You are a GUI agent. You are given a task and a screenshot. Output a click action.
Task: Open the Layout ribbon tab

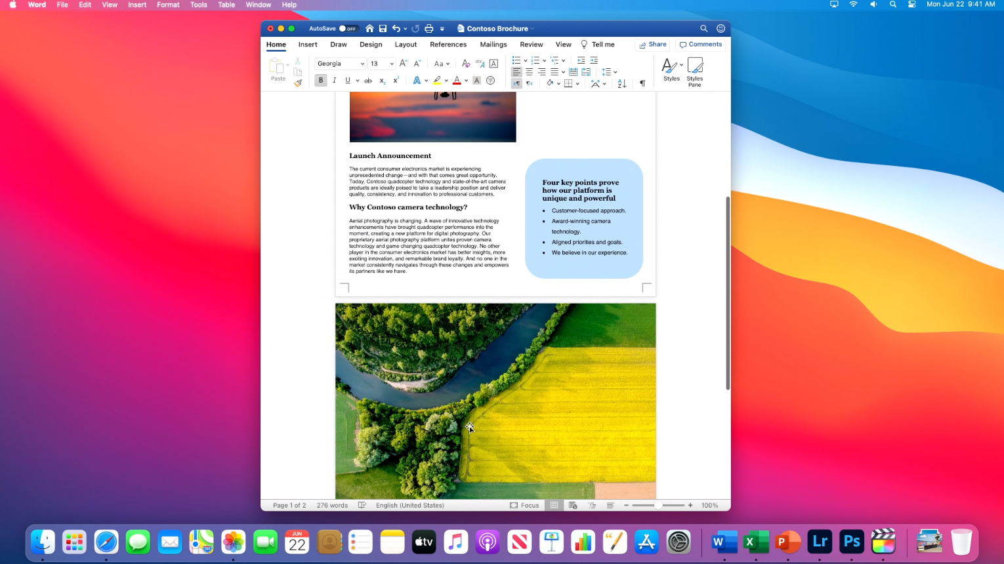click(x=406, y=45)
